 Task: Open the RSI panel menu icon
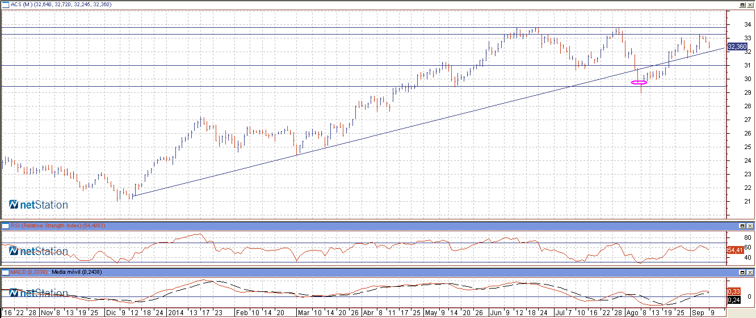(x=5, y=226)
